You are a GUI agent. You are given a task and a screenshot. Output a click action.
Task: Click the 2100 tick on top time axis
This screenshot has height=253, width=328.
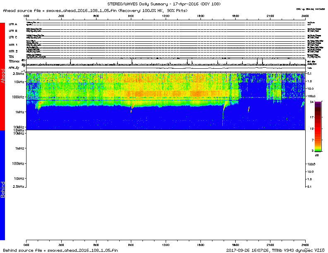click(x=270, y=15)
